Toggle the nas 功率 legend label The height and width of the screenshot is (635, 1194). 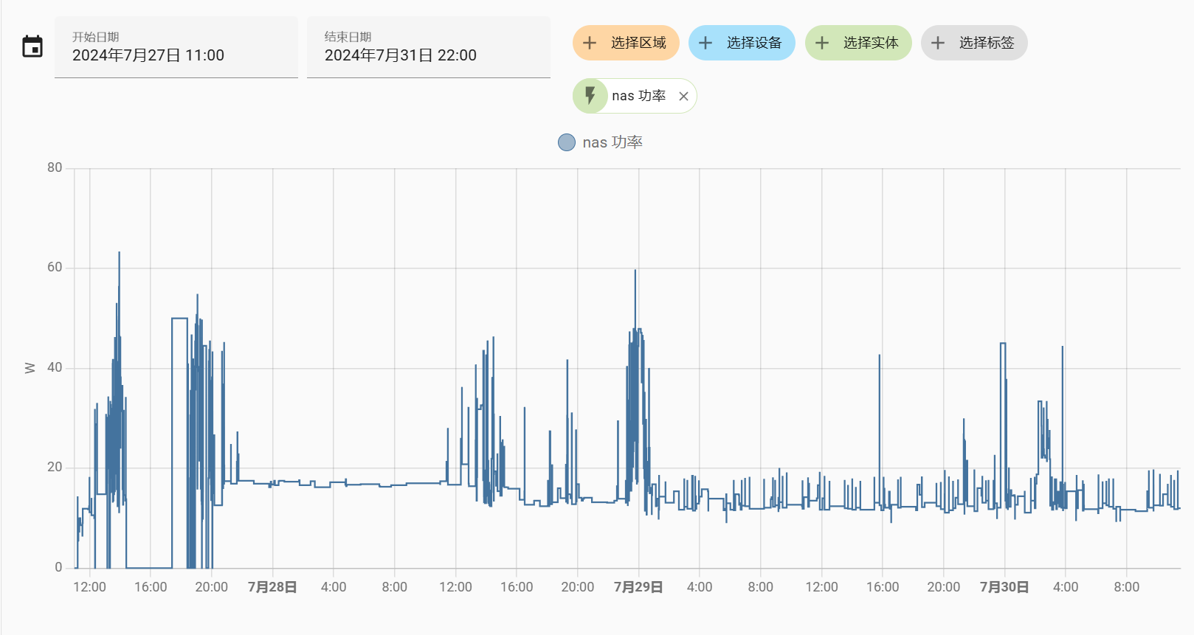click(x=612, y=142)
